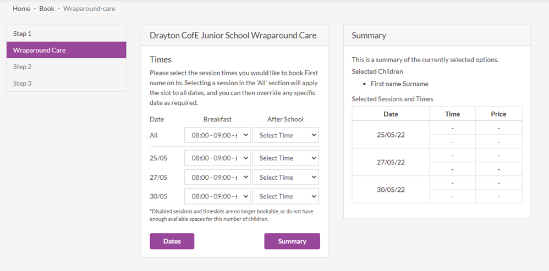Open the 'All' Breakfast time dropdown
This screenshot has height=271, width=549.
pos(217,135)
